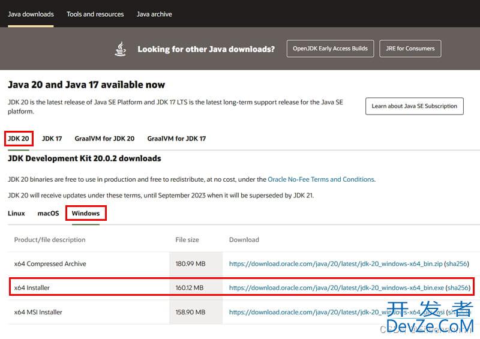
Task: Switch to the Linux platform tab
Action: (x=16, y=213)
